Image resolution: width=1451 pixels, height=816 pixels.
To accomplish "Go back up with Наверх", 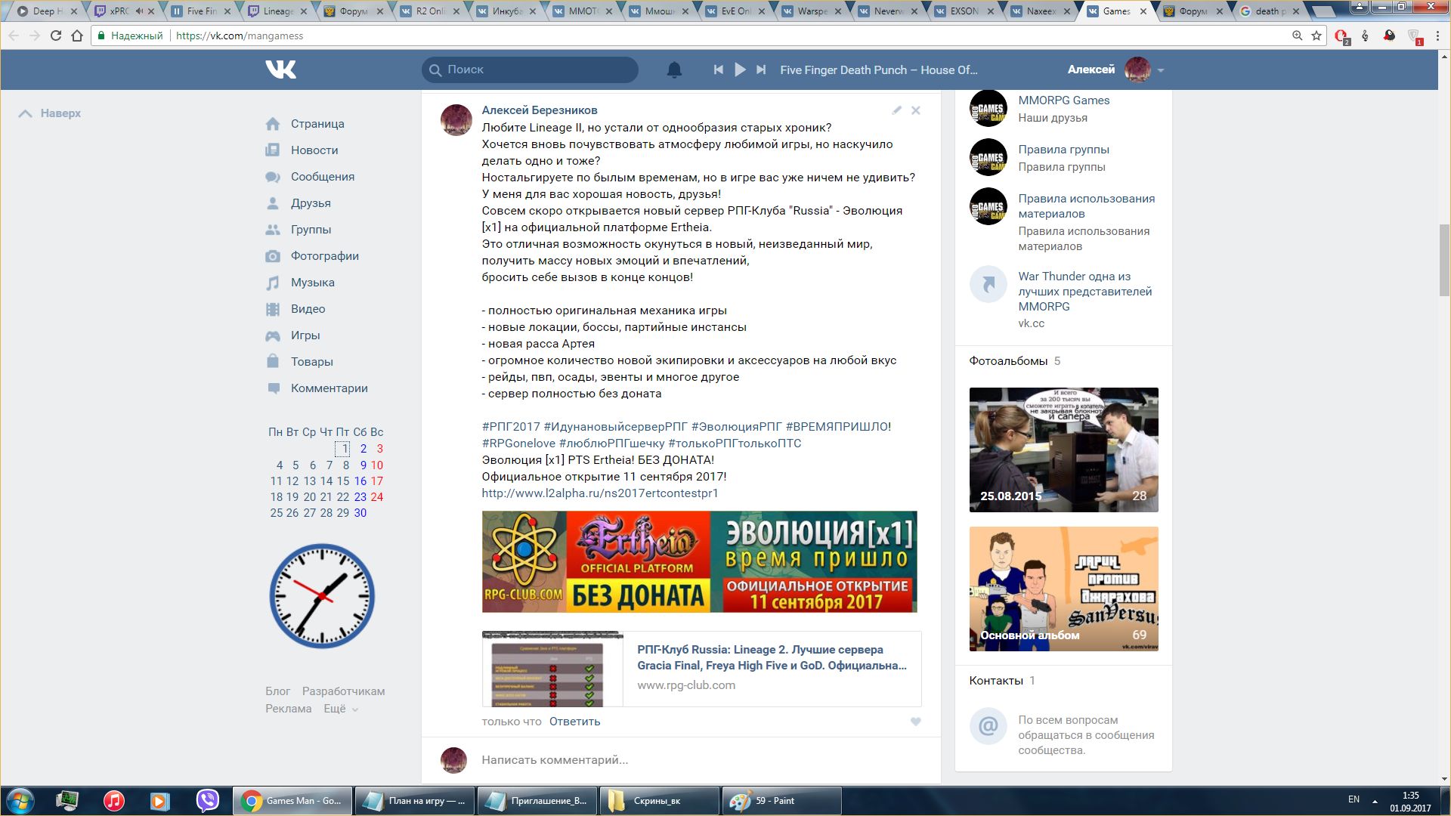I will tap(50, 113).
